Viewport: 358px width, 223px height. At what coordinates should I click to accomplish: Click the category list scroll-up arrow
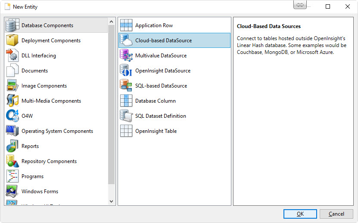click(x=111, y=22)
